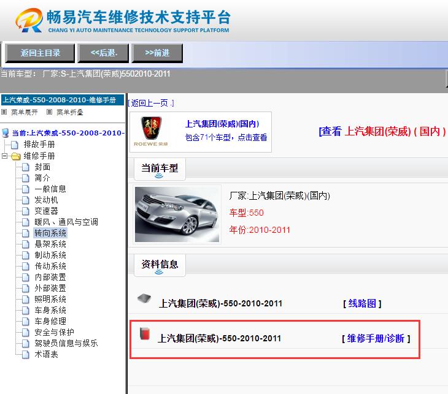Click the page icon next to 传动系统

point(26,267)
